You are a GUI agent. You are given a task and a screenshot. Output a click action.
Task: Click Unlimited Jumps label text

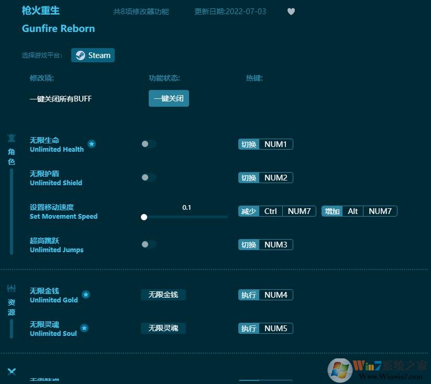pos(57,250)
